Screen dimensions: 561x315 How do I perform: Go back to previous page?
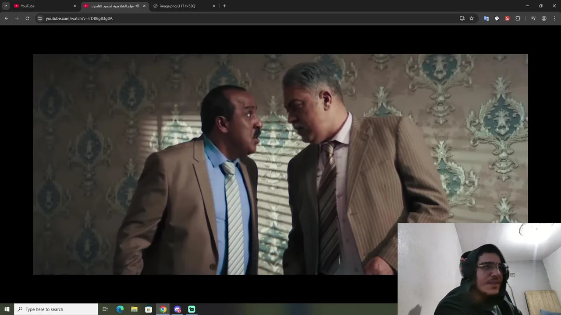click(x=6, y=18)
